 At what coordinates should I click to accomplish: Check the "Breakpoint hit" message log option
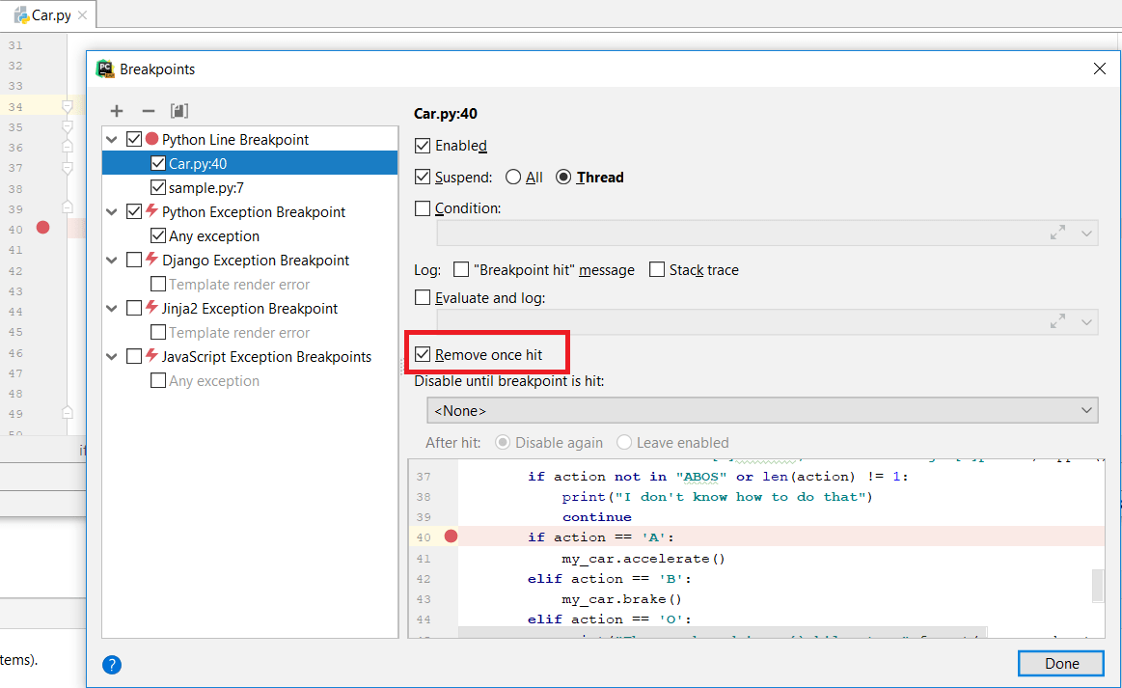pyautogui.click(x=461, y=269)
